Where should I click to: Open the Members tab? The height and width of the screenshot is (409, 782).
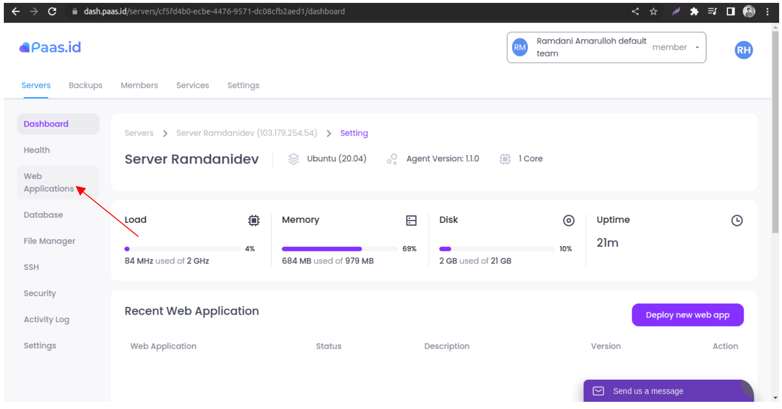click(139, 85)
